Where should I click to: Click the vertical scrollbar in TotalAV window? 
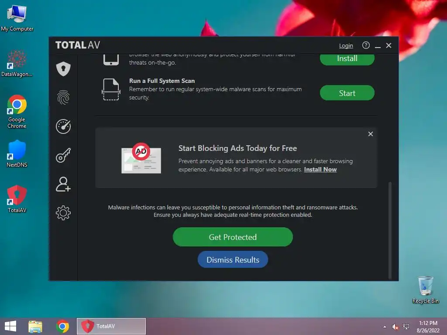tap(390, 230)
